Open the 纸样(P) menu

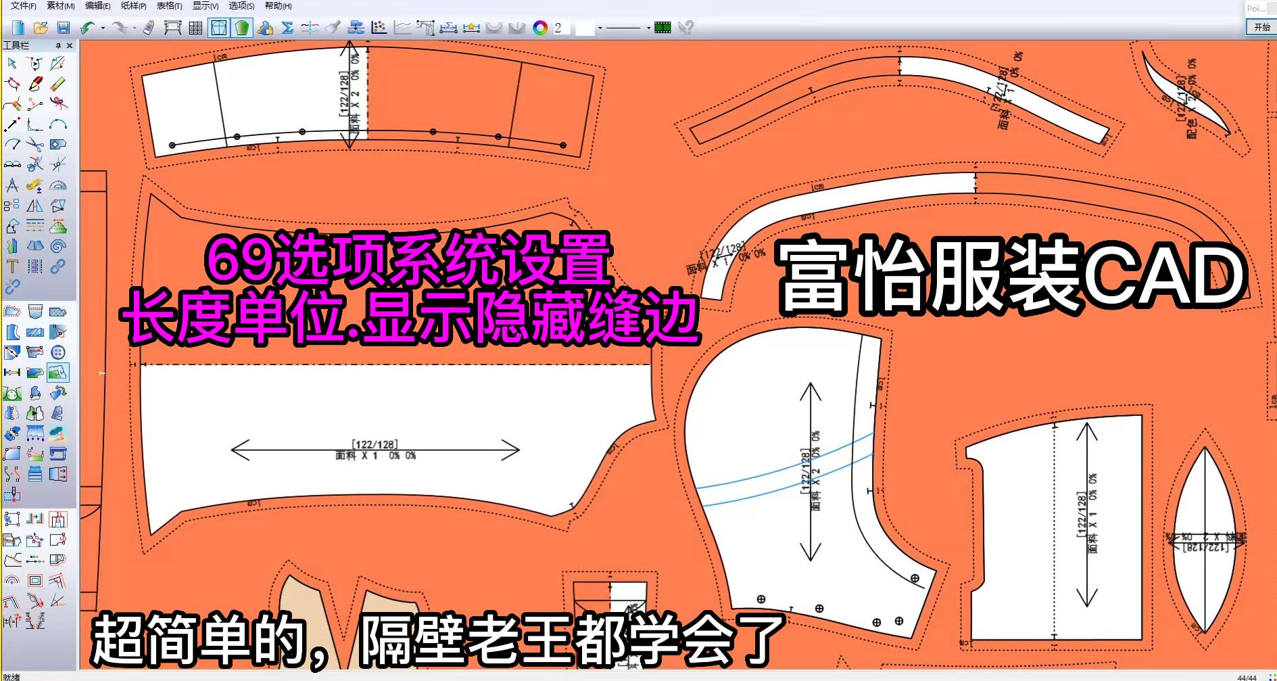133,6
